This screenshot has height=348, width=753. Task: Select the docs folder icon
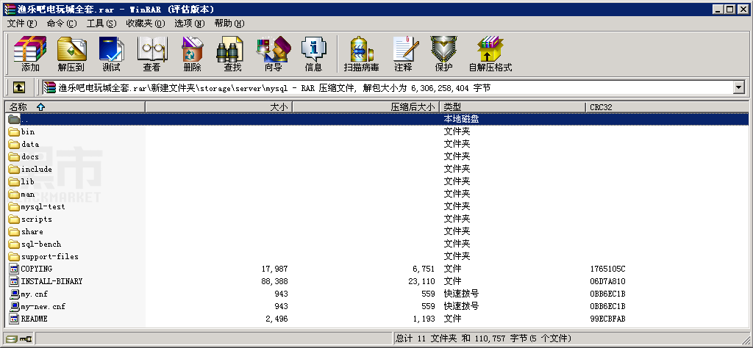click(14, 156)
